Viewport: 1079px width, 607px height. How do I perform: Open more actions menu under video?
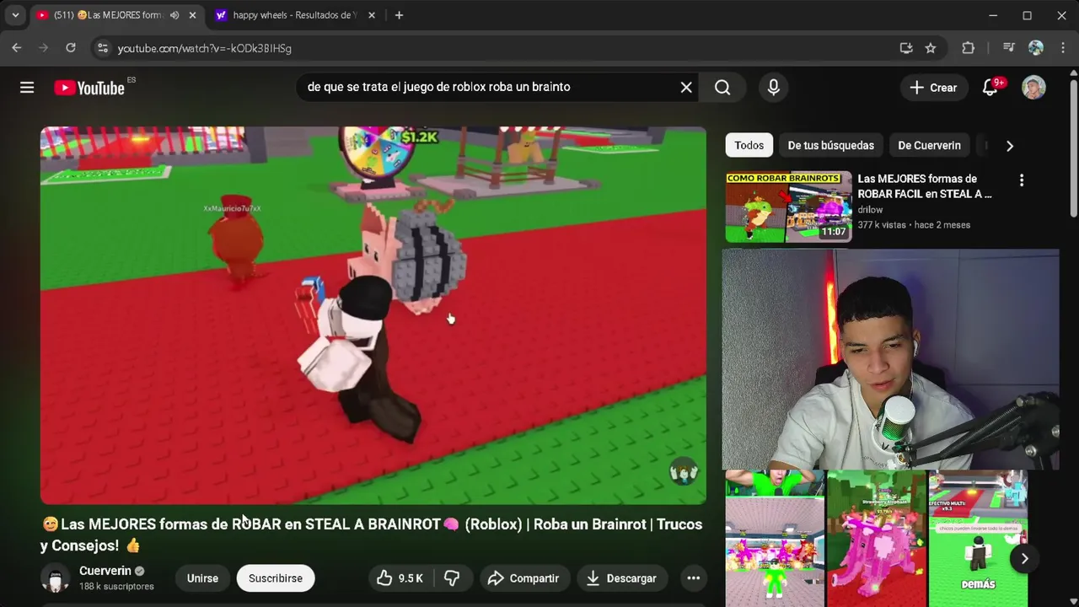(x=693, y=577)
